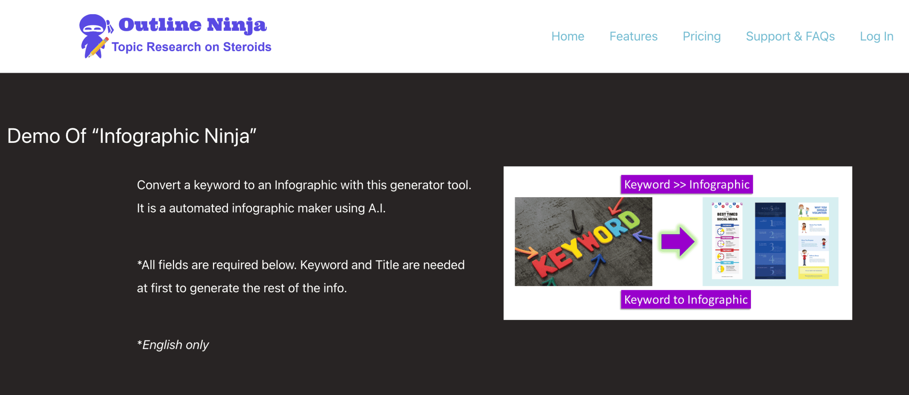This screenshot has height=395, width=909.
Task: Click the "Keyword to Infographic" purple caption
Action: (x=686, y=299)
